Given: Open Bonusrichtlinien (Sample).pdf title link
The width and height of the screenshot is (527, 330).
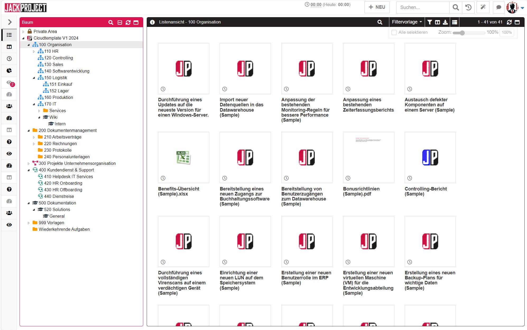Looking at the screenshot, I should (x=361, y=191).
